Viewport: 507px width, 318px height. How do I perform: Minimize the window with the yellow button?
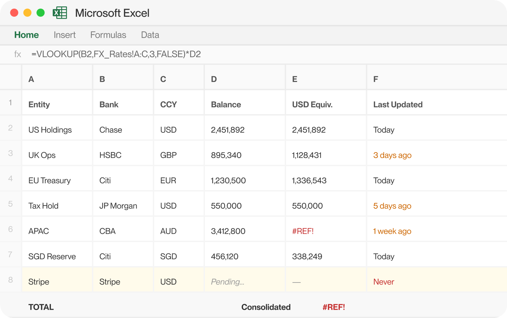click(27, 13)
